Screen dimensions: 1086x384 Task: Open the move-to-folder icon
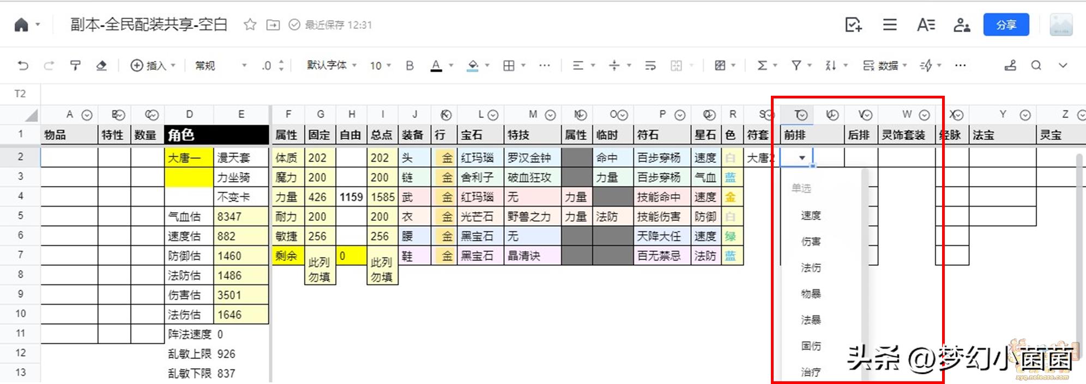(x=273, y=24)
